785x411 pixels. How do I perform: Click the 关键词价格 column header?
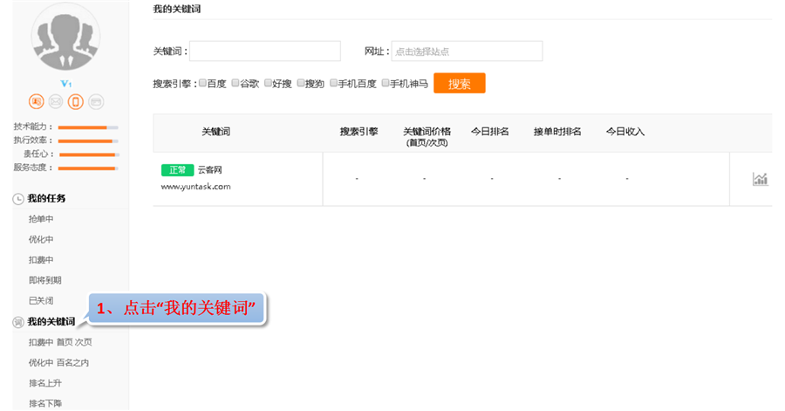427,136
